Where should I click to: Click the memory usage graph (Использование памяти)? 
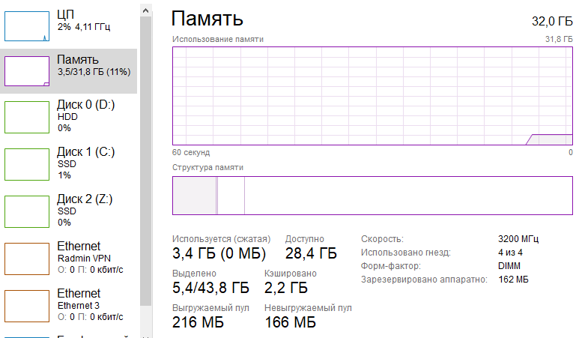point(372,96)
